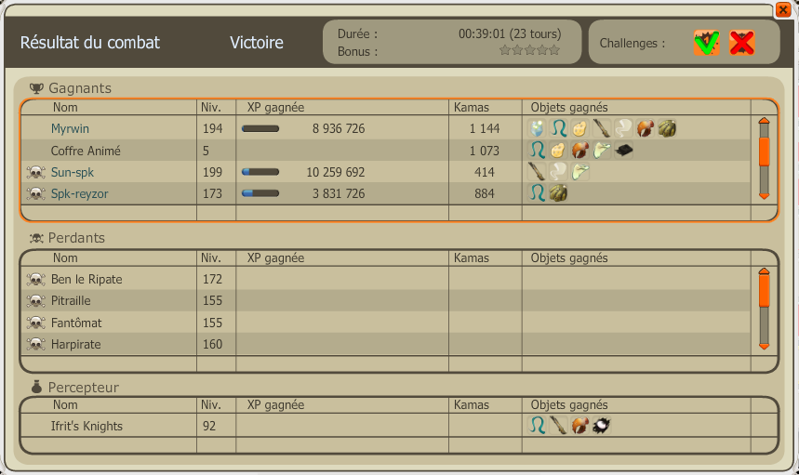The height and width of the screenshot is (475, 799).
Task: Click the Gagnants trophy section heading
Action: (x=71, y=88)
